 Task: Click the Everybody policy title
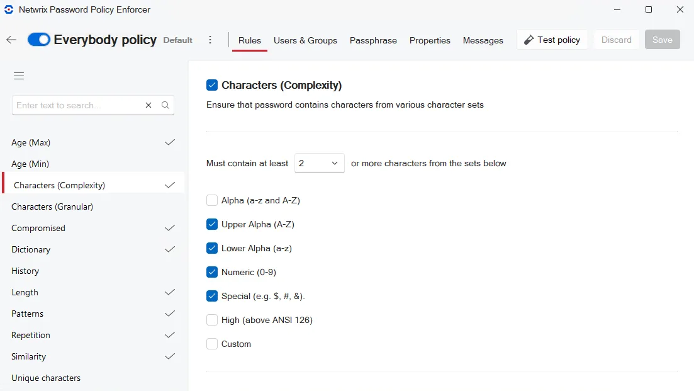point(105,40)
